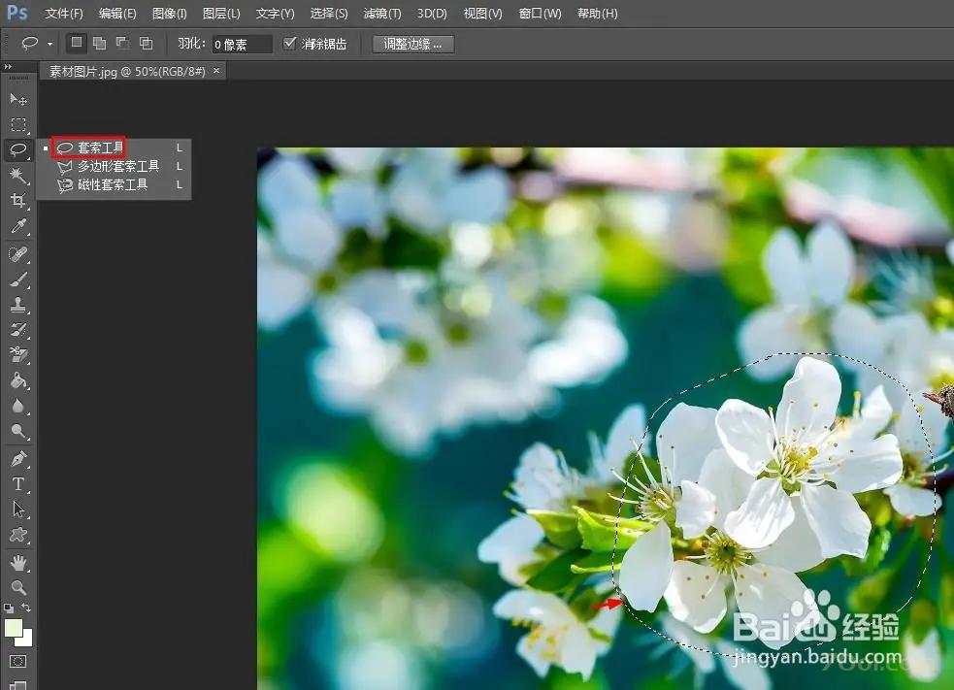Choose Subtract from Selection mode
The image size is (954, 690).
click(x=123, y=43)
